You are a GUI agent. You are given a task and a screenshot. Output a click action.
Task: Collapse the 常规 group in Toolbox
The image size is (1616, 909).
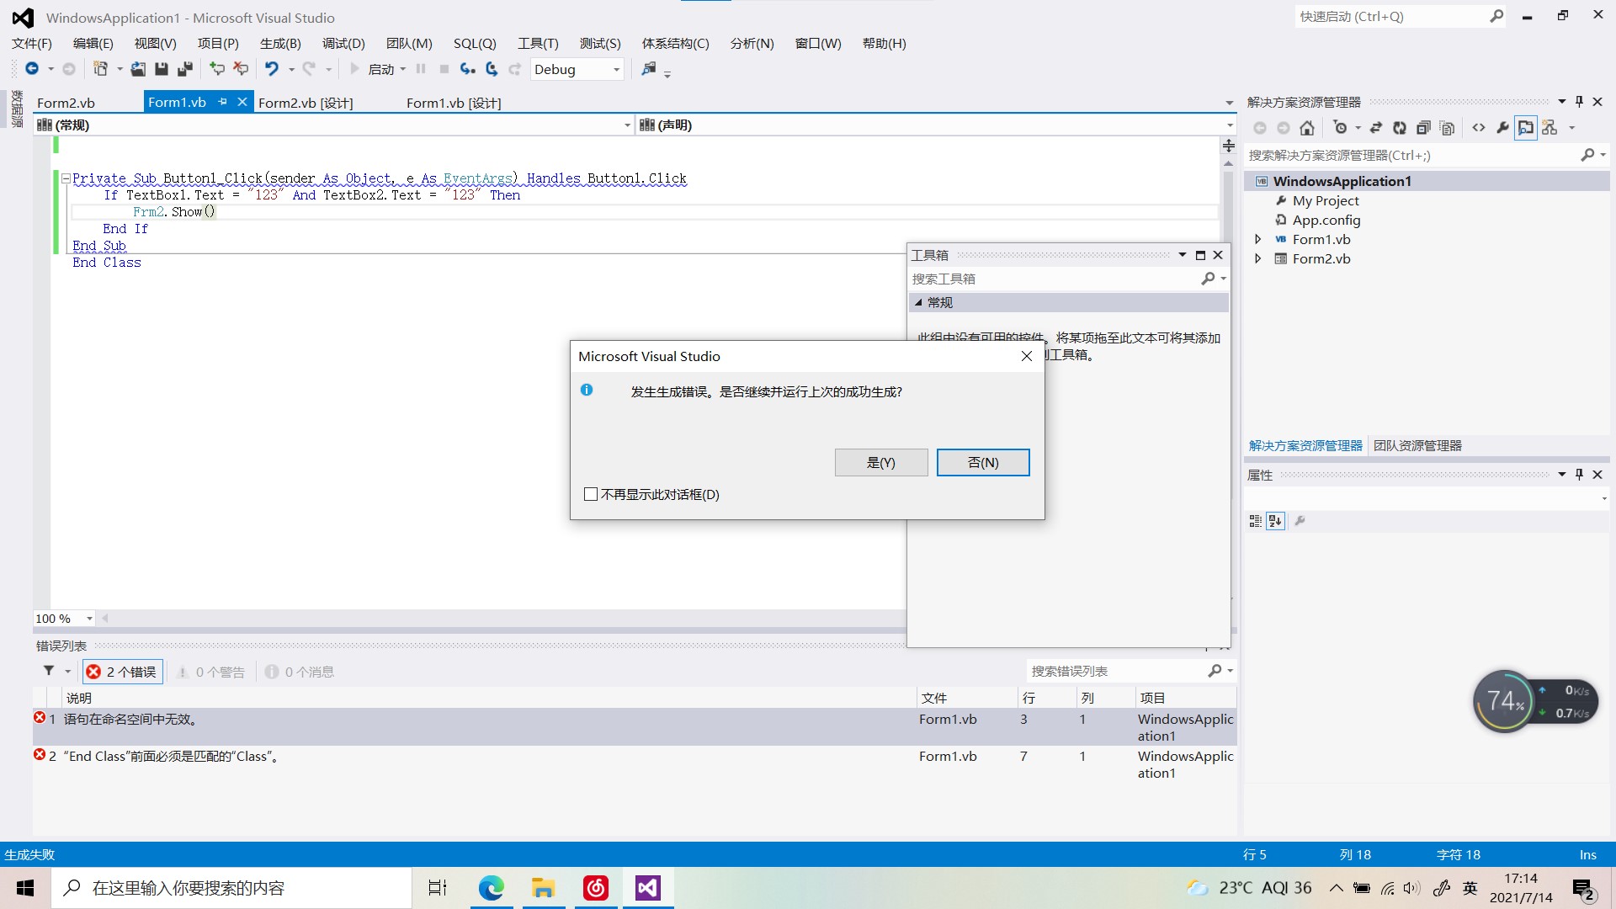[x=918, y=302]
